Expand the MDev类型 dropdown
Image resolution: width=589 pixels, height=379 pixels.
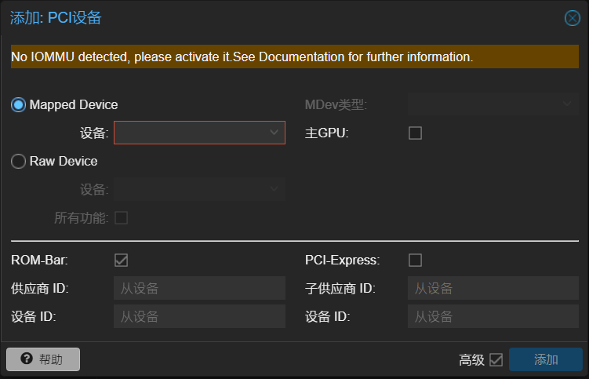tap(493, 104)
